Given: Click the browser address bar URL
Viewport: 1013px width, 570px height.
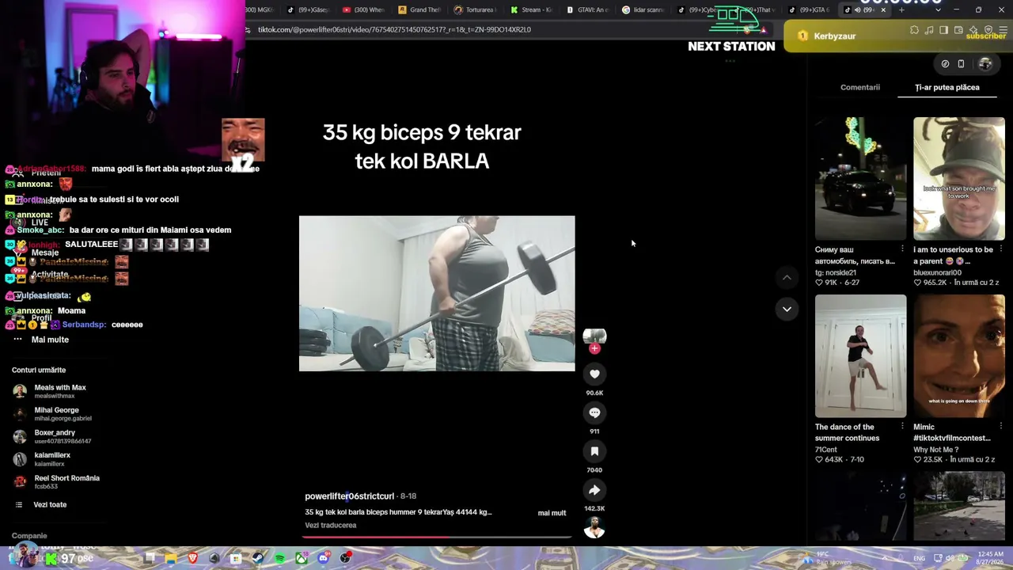Looking at the screenshot, I should point(394,29).
